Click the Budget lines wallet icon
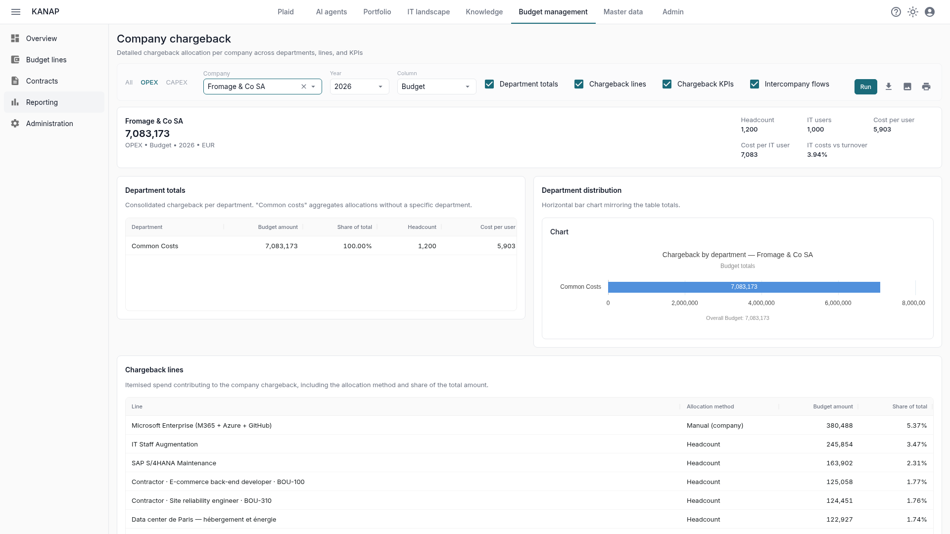Image resolution: width=950 pixels, height=534 pixels. click(15, 60)
